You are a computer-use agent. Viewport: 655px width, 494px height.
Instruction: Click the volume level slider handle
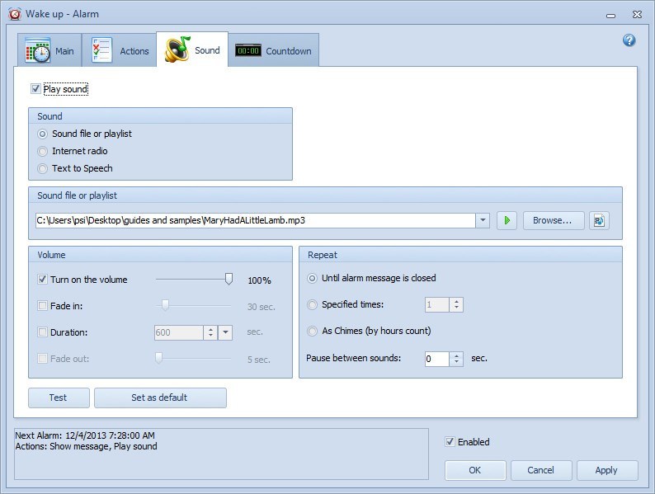click(x=229, y=279)
